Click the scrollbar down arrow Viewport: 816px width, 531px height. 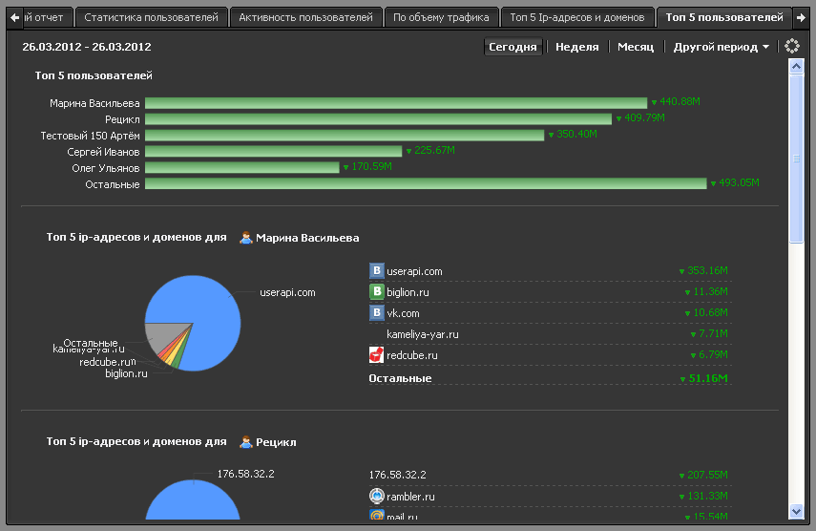[x=796, y=513]
